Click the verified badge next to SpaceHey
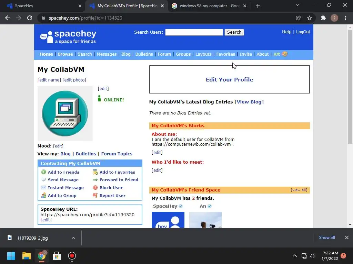 [x=181, y=206]
